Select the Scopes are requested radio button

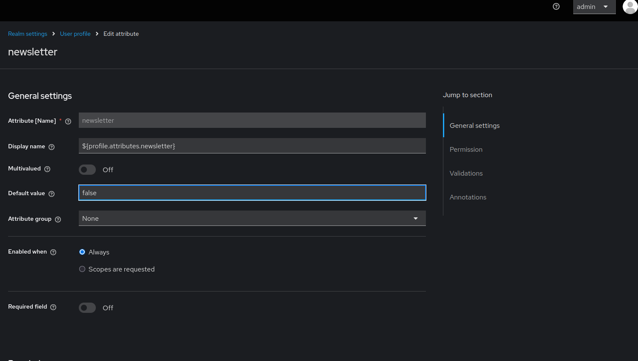coord(82,269)
